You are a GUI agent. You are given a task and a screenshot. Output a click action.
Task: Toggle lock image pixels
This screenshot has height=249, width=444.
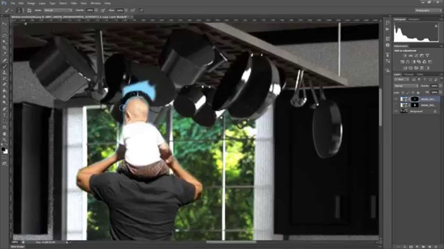pyautogui.click(x=408, y=92)
